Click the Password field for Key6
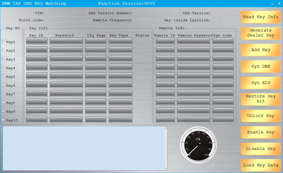This screenshot has width=283, height=173. (x=66, y=85)
